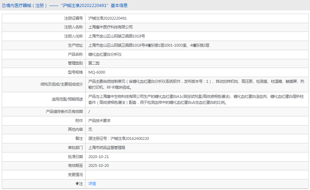Select approval date 2020-10-21
This screenshot has height=190, width=310.
(x=99, y=157)
